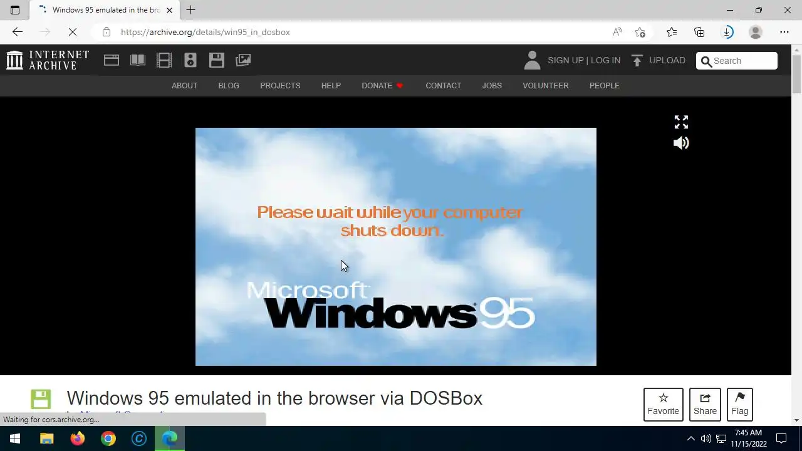Open the Video film strip icon

click(x=164, y=60)
